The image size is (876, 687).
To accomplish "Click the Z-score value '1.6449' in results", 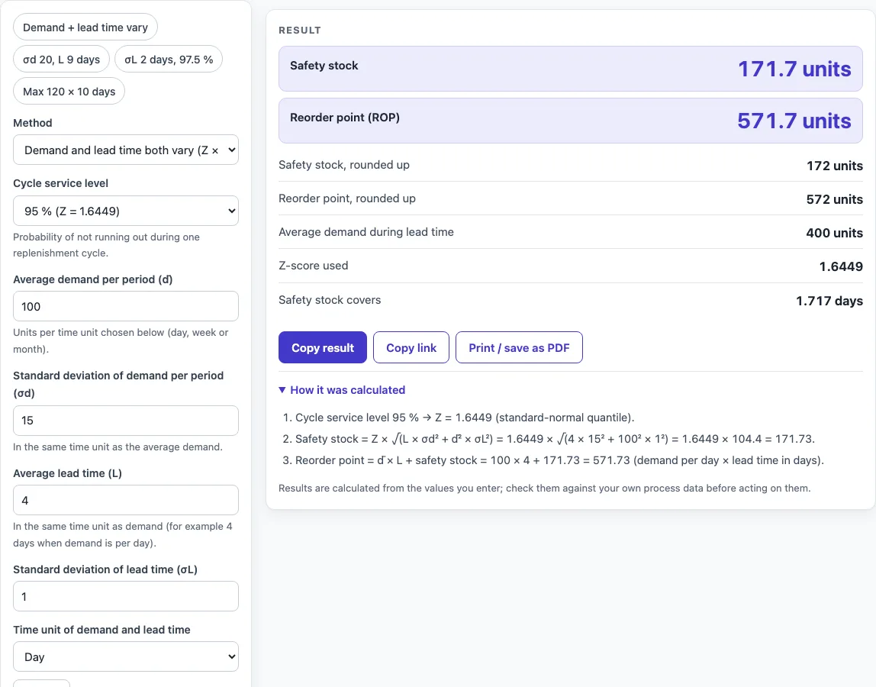I will click(x=842, y=266).
